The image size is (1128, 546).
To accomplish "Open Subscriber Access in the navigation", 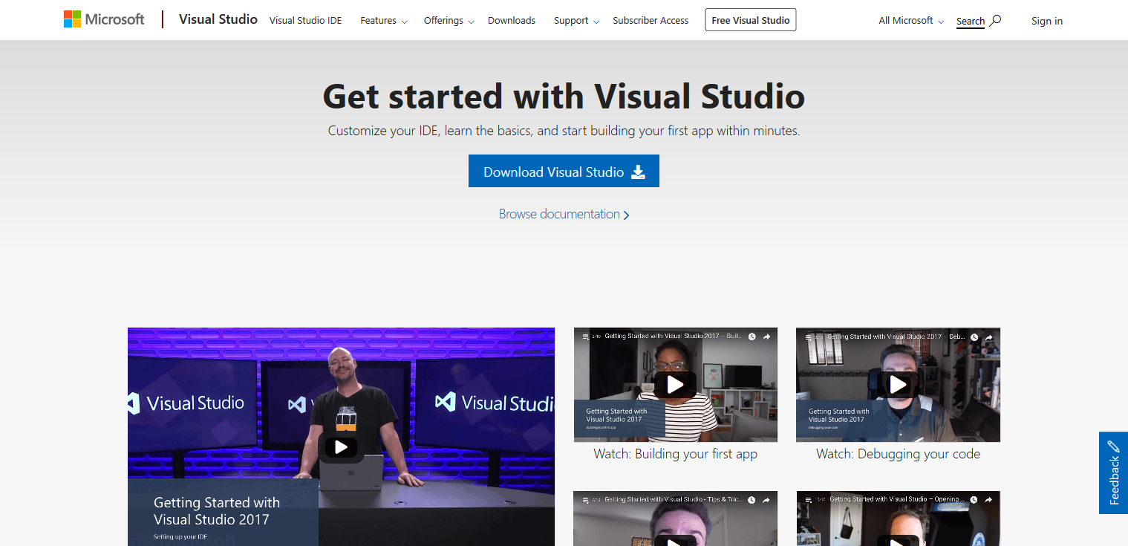I will [x=651, y=21].
